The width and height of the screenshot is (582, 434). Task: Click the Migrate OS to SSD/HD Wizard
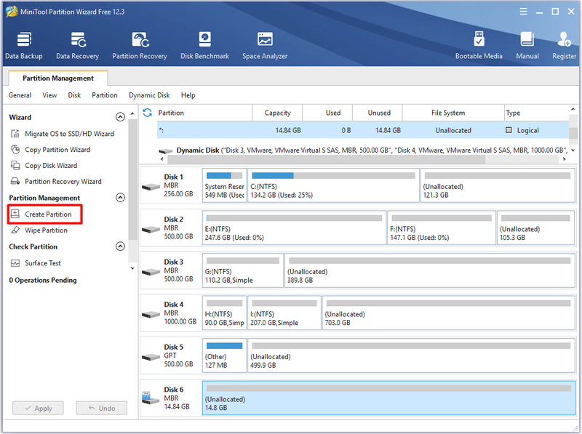(x=63, y=134)
